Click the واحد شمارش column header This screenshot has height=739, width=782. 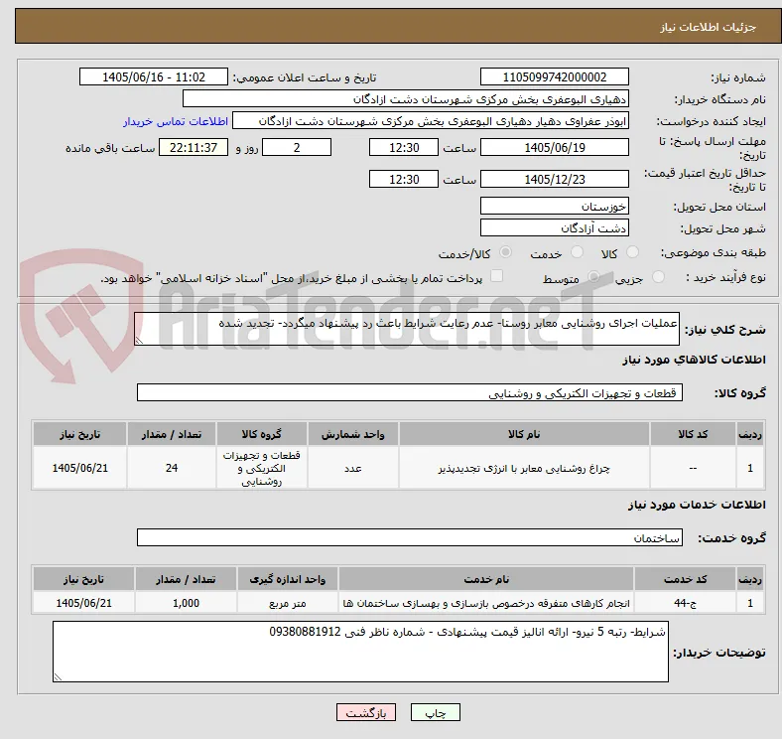(x=352, y=434)
